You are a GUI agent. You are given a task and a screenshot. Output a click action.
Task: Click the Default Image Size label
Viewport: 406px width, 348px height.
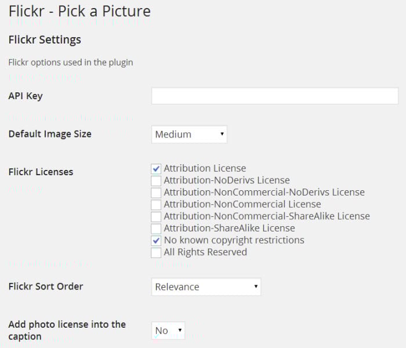pyautogui.click(x=50, y=134)
